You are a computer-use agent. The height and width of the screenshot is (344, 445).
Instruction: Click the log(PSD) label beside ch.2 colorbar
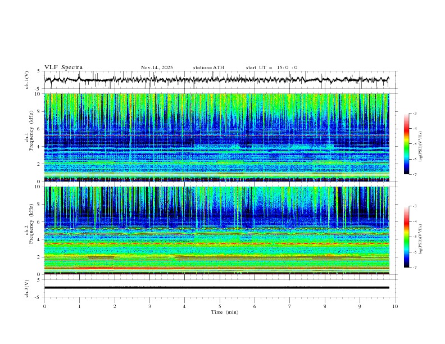click(421, 239)
